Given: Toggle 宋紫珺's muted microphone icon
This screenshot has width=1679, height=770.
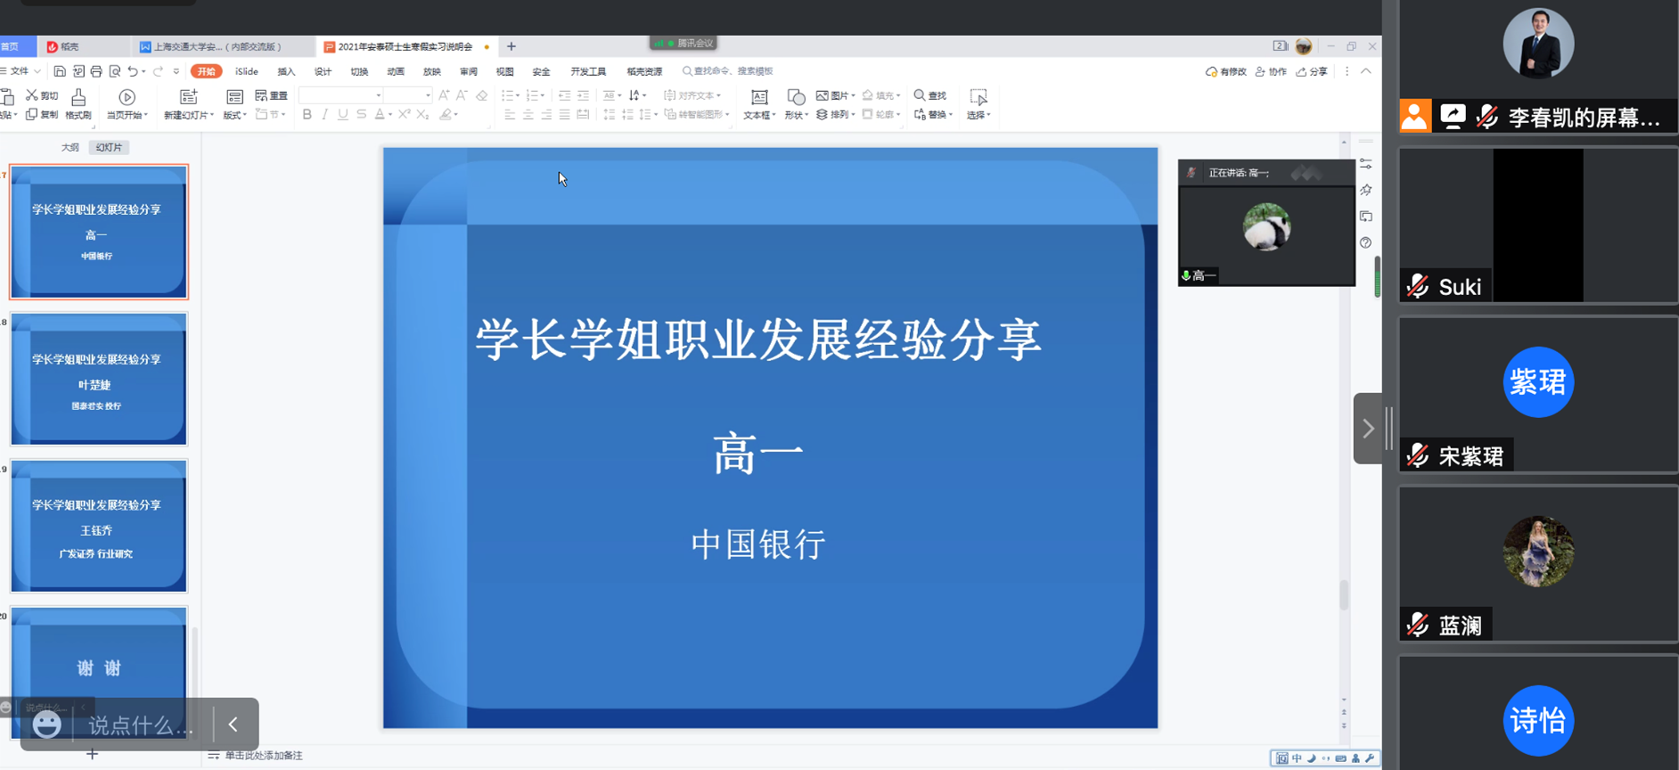Looking at the screenshot, I should click(x=1417, y=455).
